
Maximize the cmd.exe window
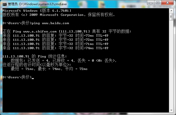[x=158, y=3]
